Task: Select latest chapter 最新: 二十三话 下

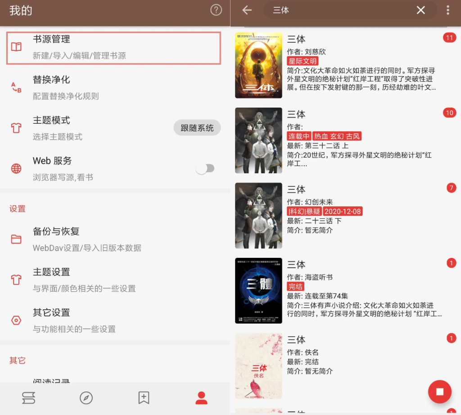Action: point(314,221)
